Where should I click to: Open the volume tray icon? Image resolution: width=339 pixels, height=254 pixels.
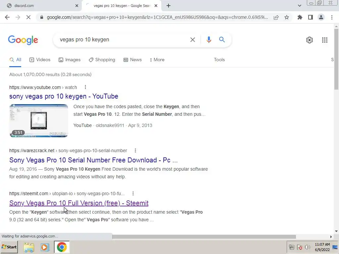pos(308,247)
